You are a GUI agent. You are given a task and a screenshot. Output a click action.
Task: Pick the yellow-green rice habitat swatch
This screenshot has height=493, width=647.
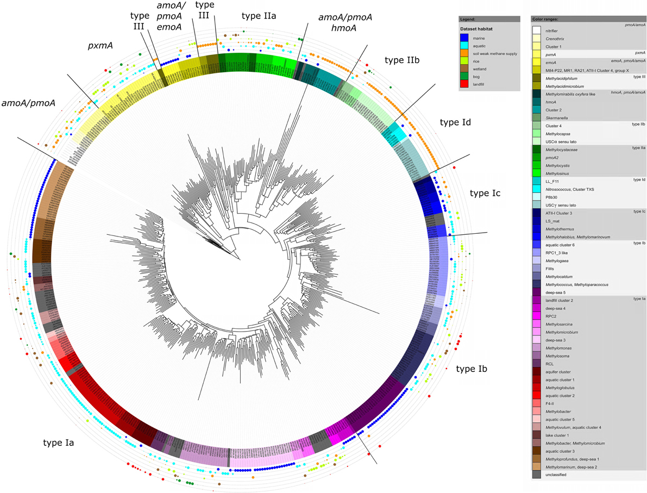pyautogui.click(x=464, y=61)
